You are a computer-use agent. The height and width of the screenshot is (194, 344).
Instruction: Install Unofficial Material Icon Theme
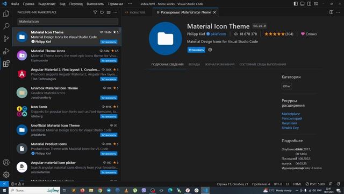point(109,135)
